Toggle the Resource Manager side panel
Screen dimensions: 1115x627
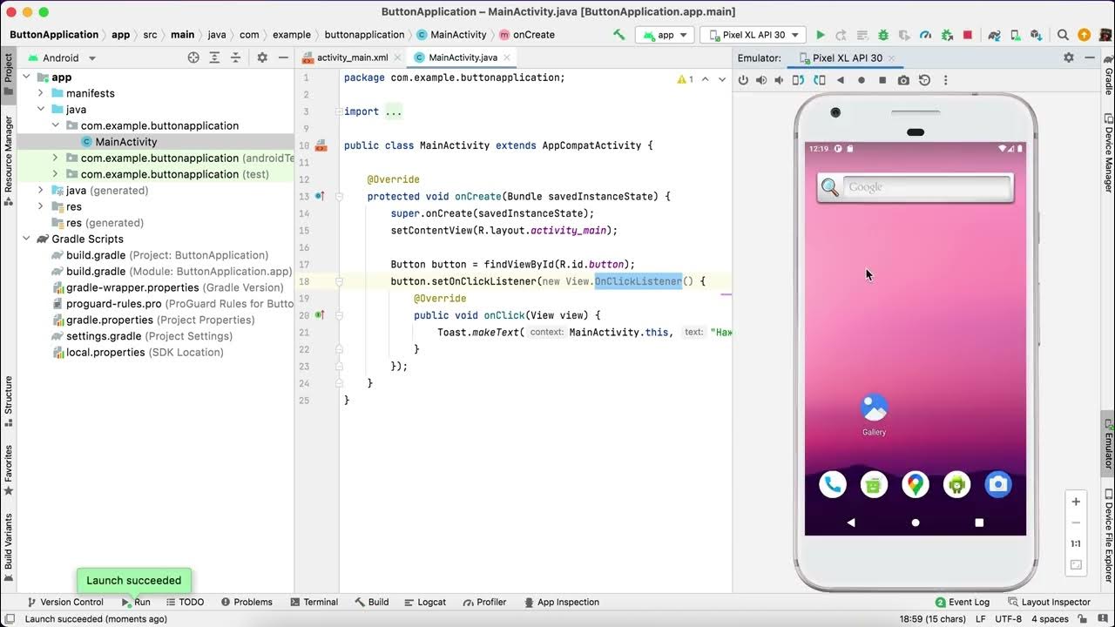8,161
